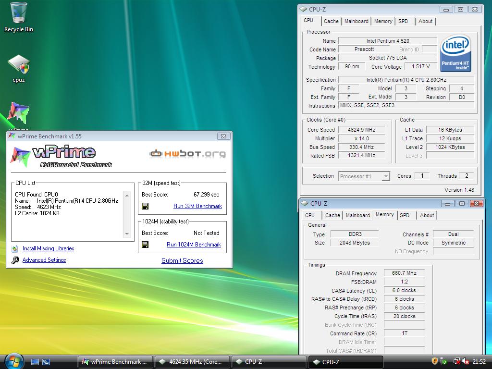Image resolution: width=492 pixels, height=369 pixels.
Task: Click the HWBOT.org logo in wPrime
Action: pos(187,153)
